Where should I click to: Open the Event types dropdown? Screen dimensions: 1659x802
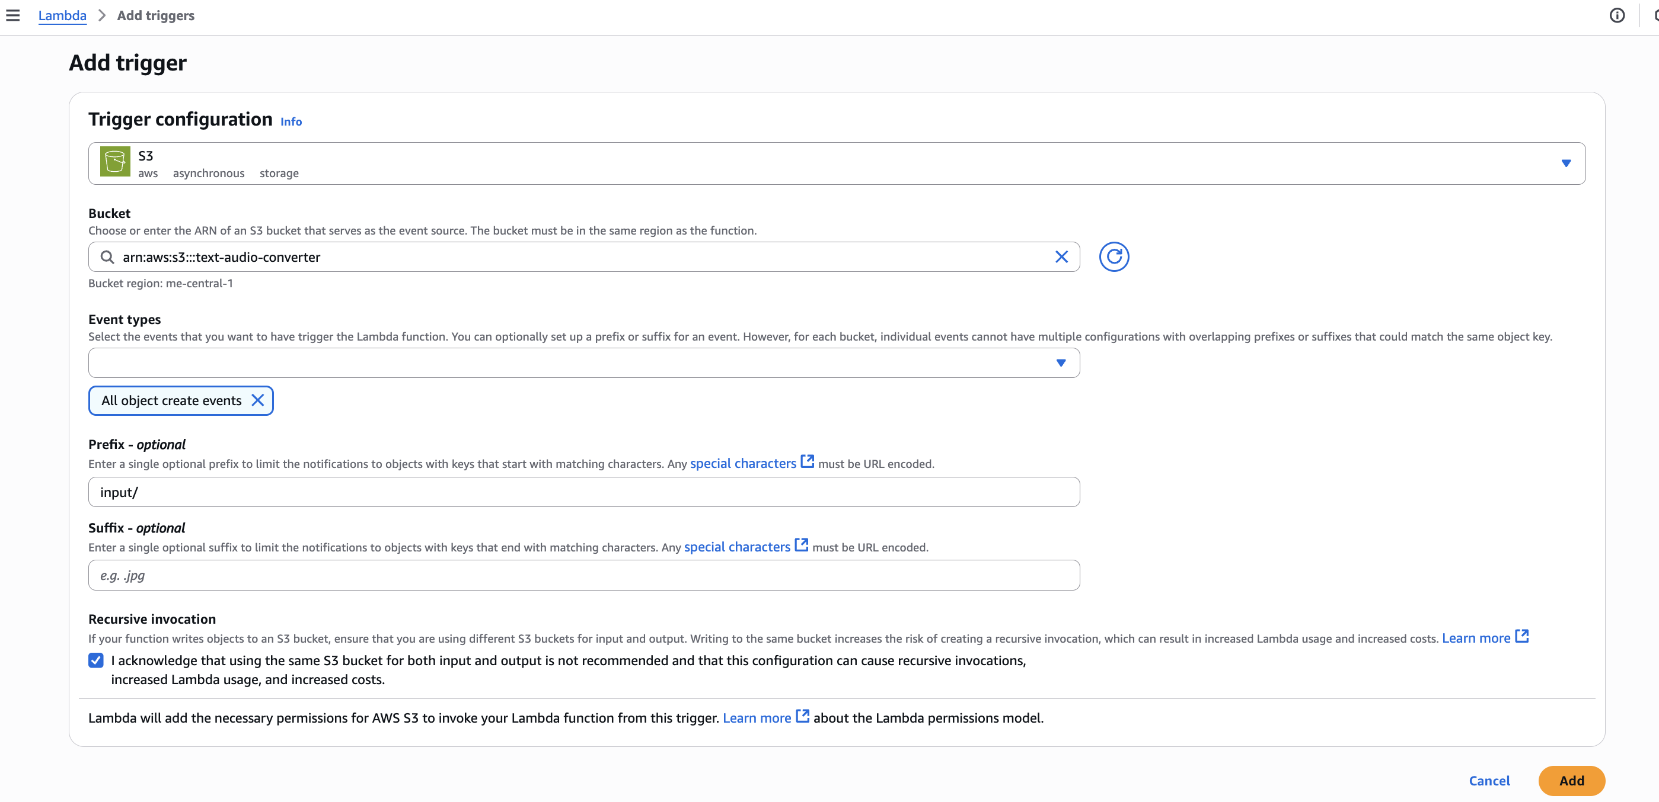(583, 363)
